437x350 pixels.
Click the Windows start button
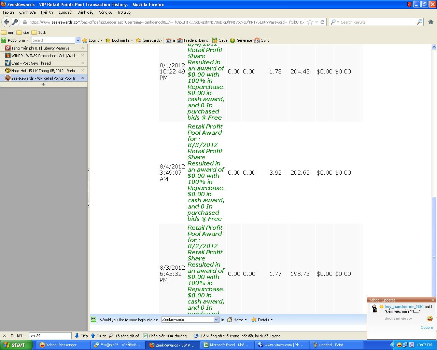pyautogui.click(x=16, y=345)
